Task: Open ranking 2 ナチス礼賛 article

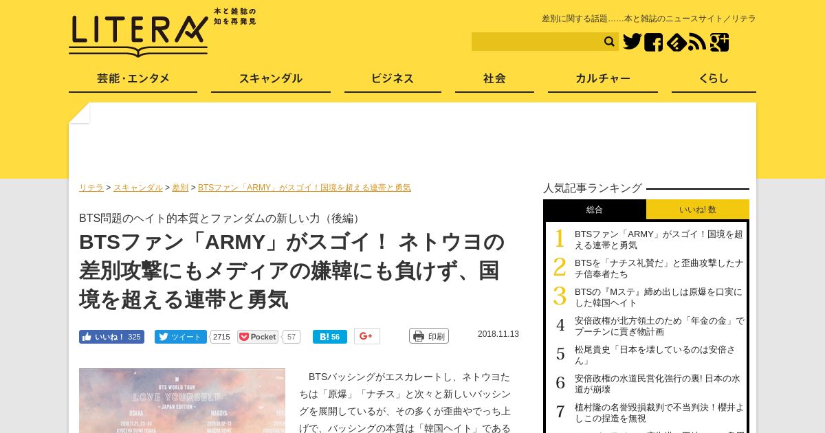Action: point(659,268)
